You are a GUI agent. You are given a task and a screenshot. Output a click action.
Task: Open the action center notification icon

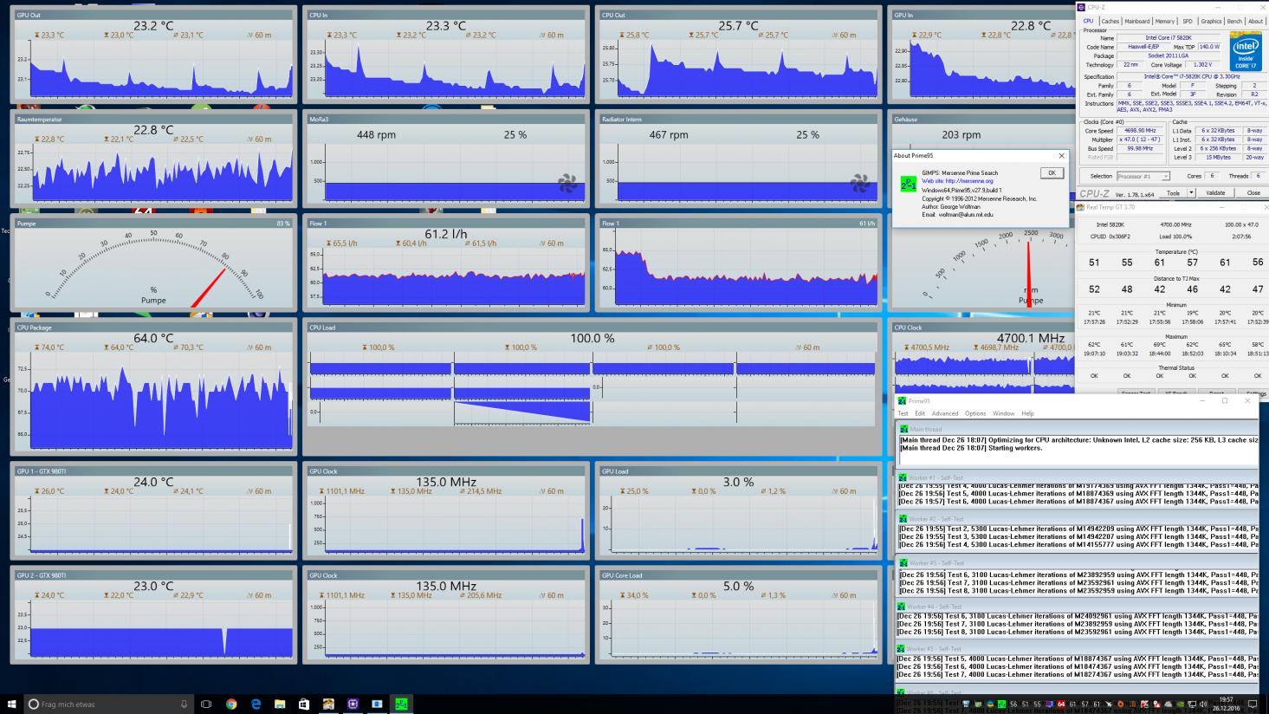1253,704
